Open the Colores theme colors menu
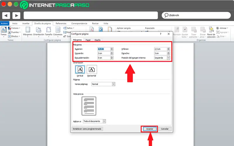234x146 pixels. coord(14,28)
